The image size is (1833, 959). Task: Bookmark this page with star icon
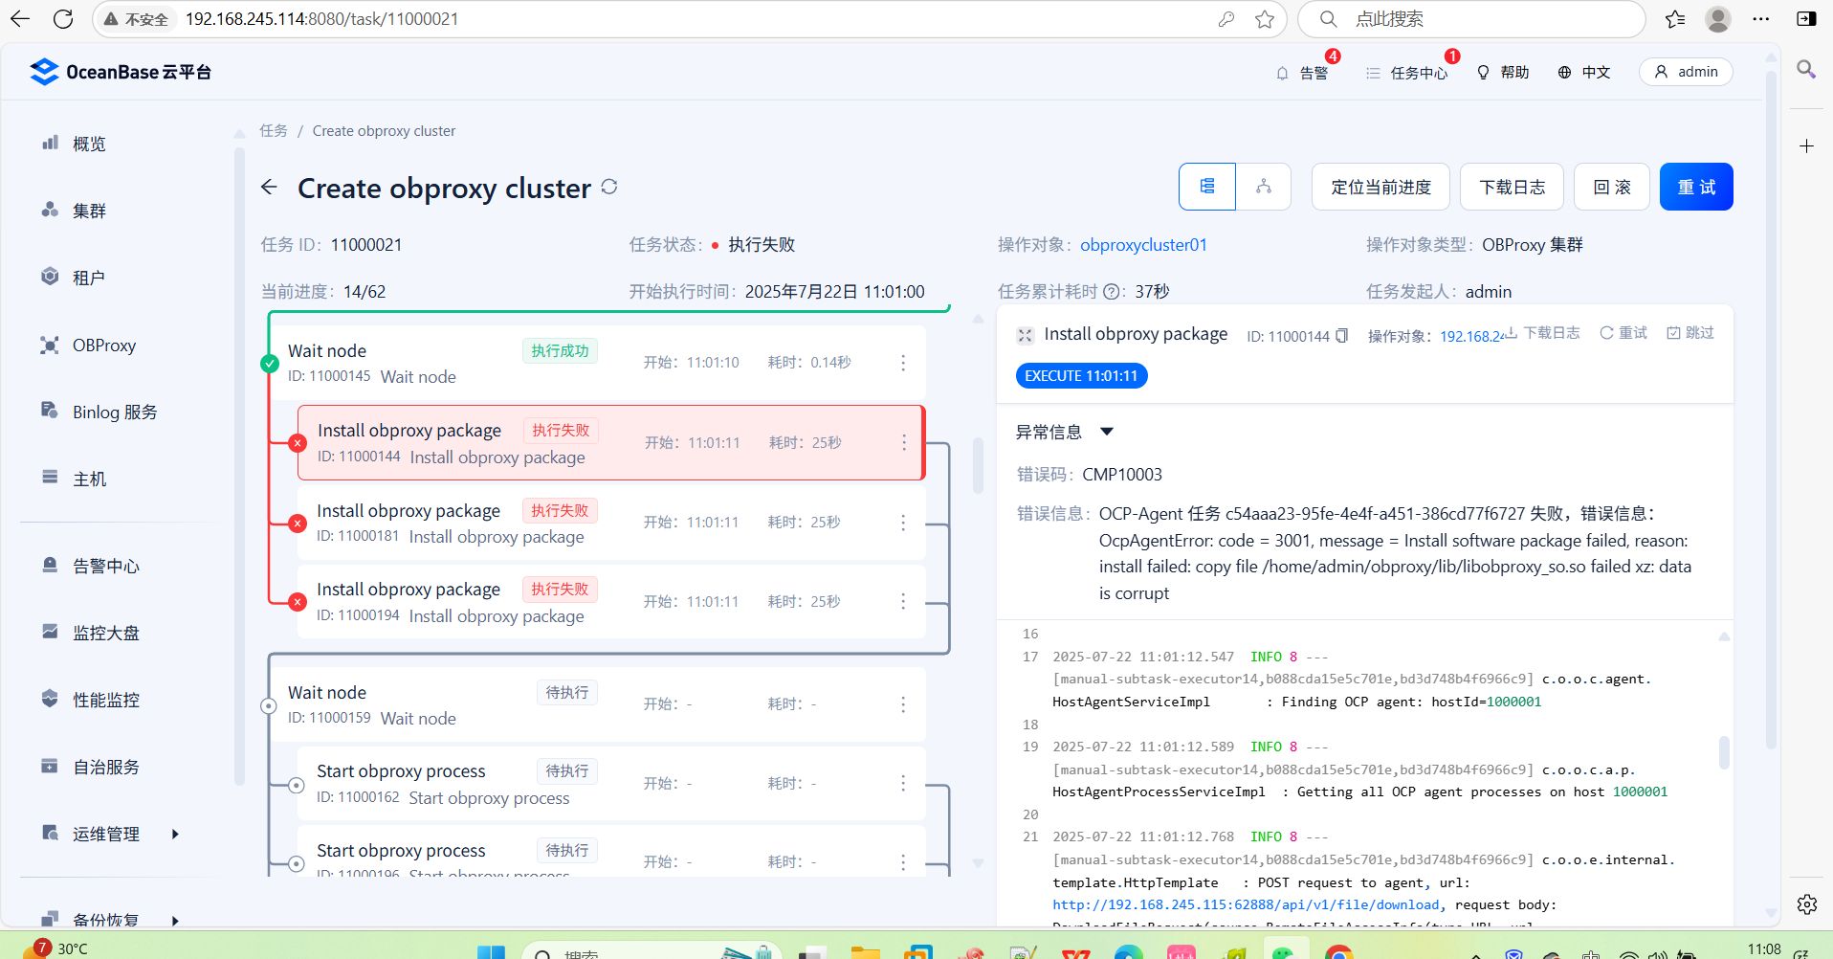coord(1265,19)
